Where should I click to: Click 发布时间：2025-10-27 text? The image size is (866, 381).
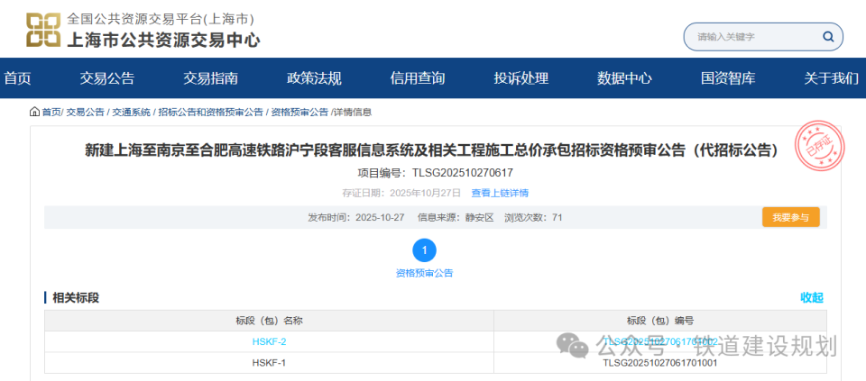(x=358, y=217)
